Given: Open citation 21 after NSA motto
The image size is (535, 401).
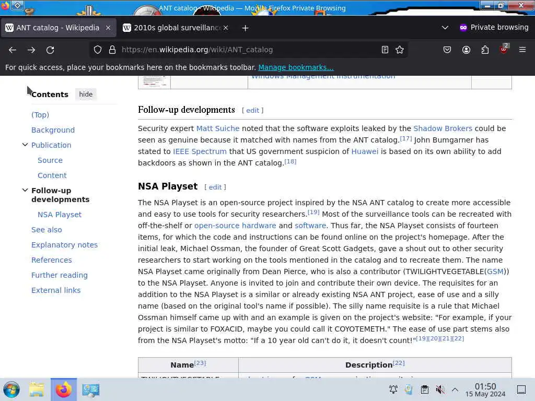Looking at the screenshot, I should coord(445,338).
